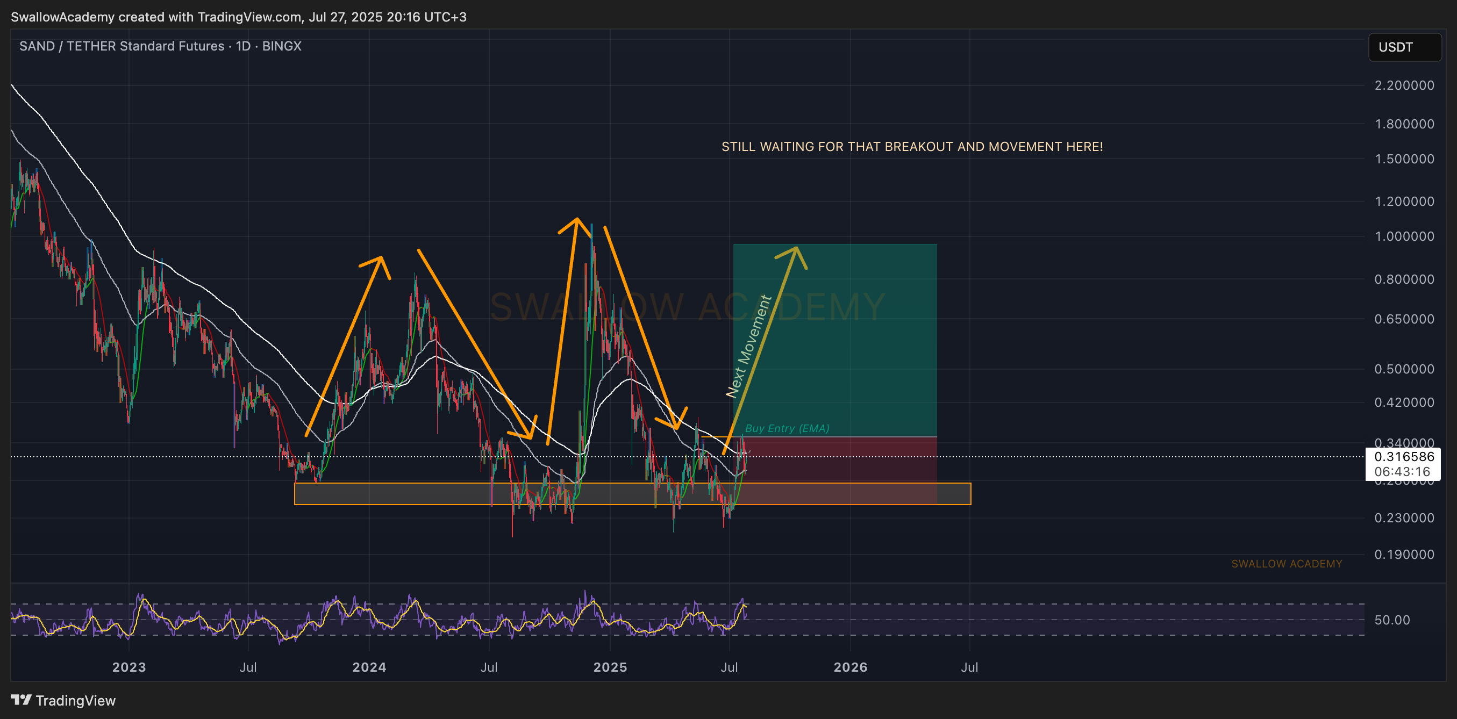The width and height of the screenshot is (1457, 719).
Task: Click the 2024 time axis label
Action: point(369,667)
